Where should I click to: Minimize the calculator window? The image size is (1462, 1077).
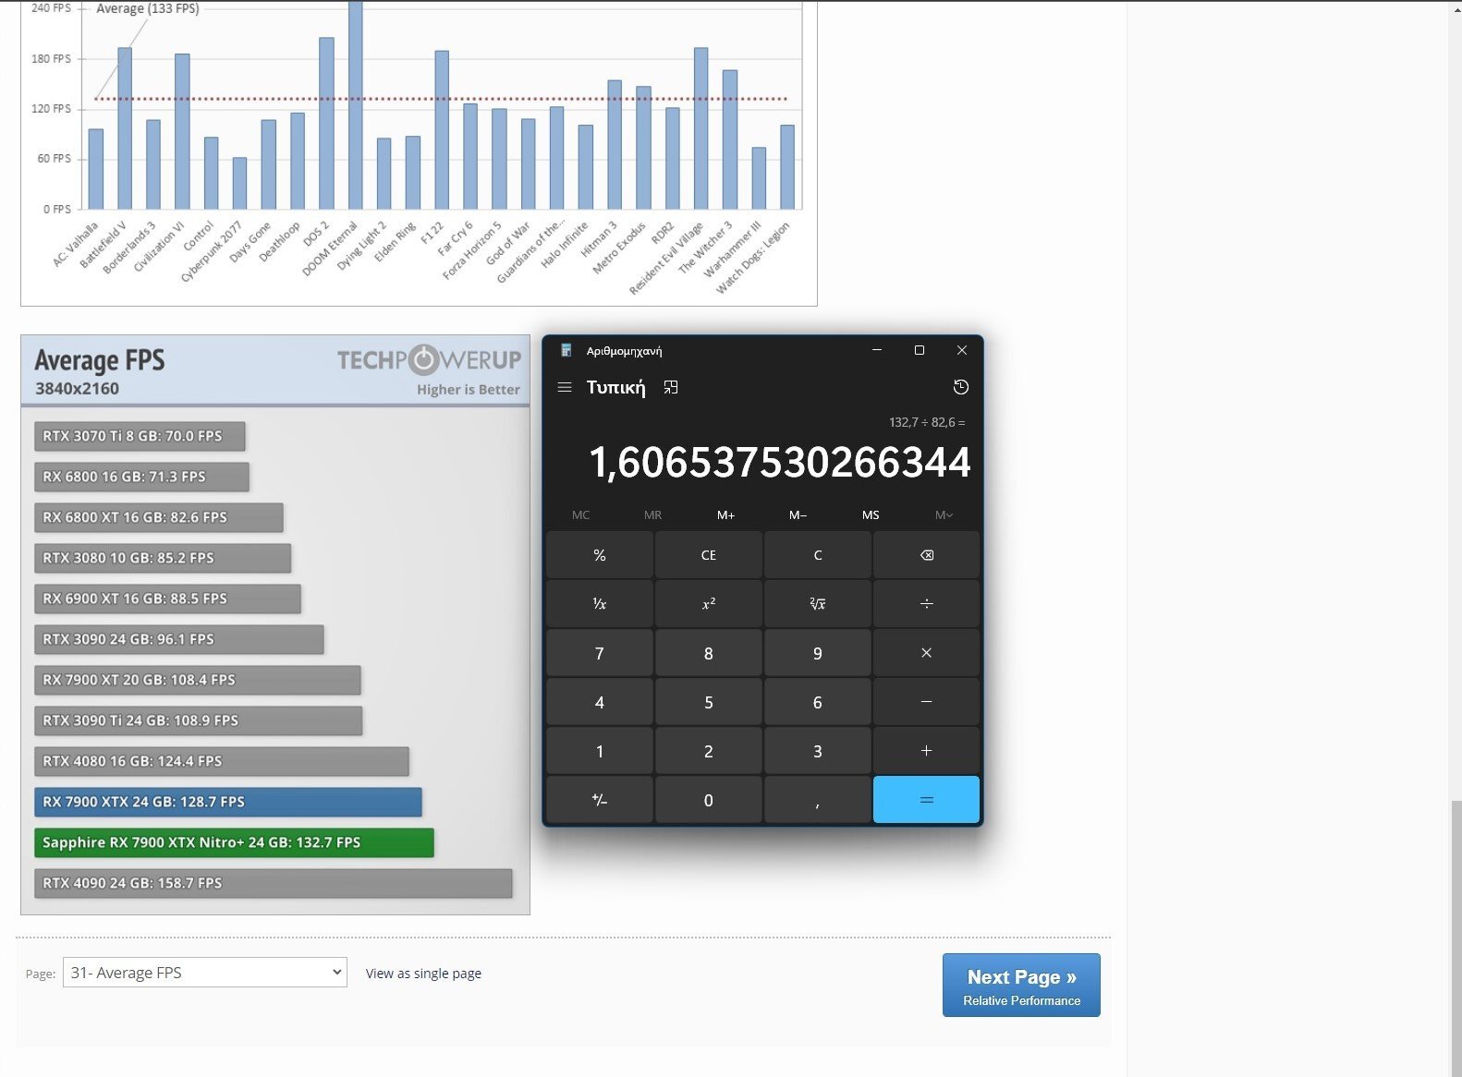[x=877, y=350]
